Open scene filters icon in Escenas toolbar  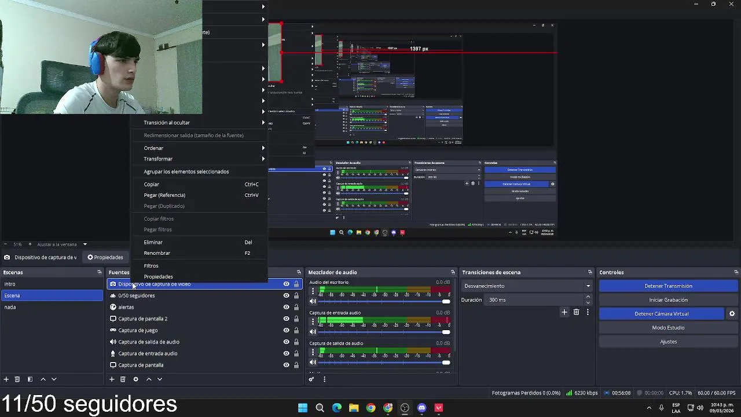coord(30,379)
